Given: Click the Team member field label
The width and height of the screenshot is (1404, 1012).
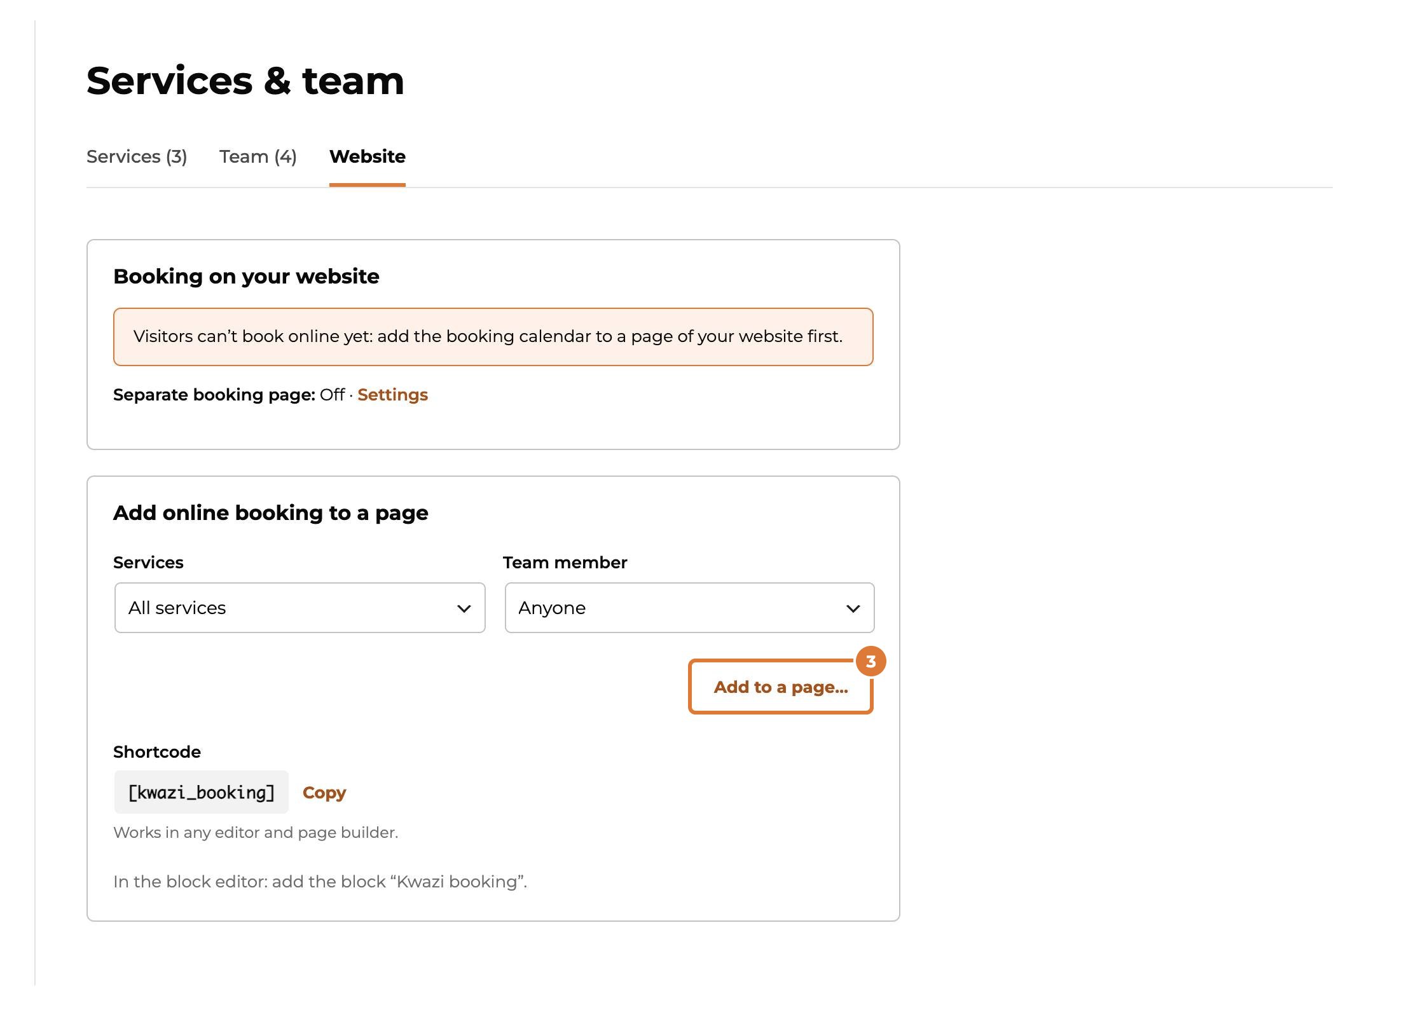Looking at the screenshot, I should click(x=565, y=563).
